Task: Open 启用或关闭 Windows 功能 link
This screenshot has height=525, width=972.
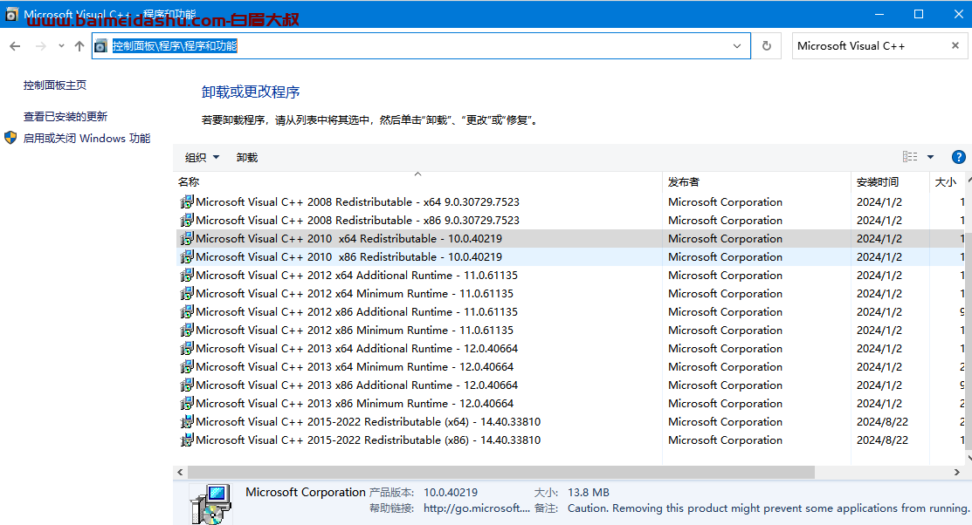Action: 86,138
